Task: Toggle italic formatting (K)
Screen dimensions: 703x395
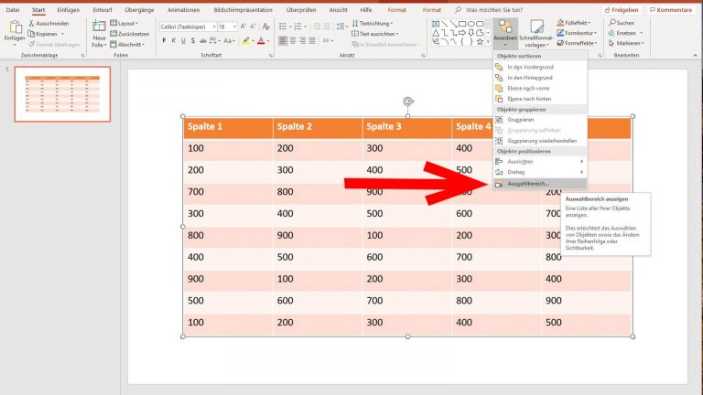Action: pos(174,41)
